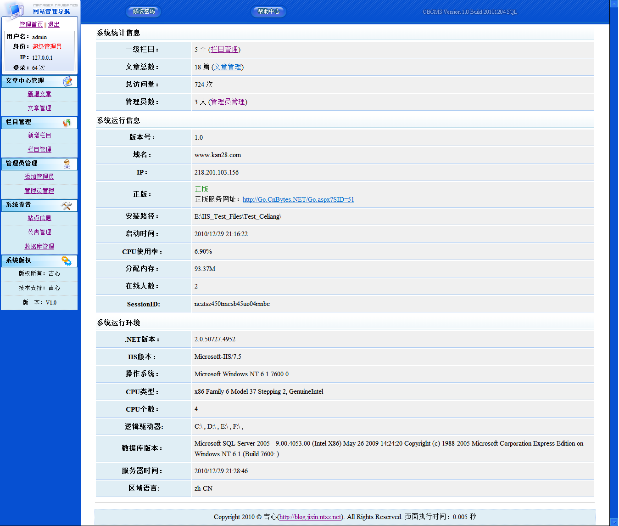Click the scrollbar down arrow
The width and height of the screenshot is (619, 526).
614,521
